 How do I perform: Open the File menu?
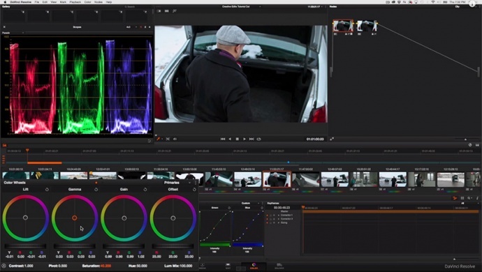click(37, 2)
